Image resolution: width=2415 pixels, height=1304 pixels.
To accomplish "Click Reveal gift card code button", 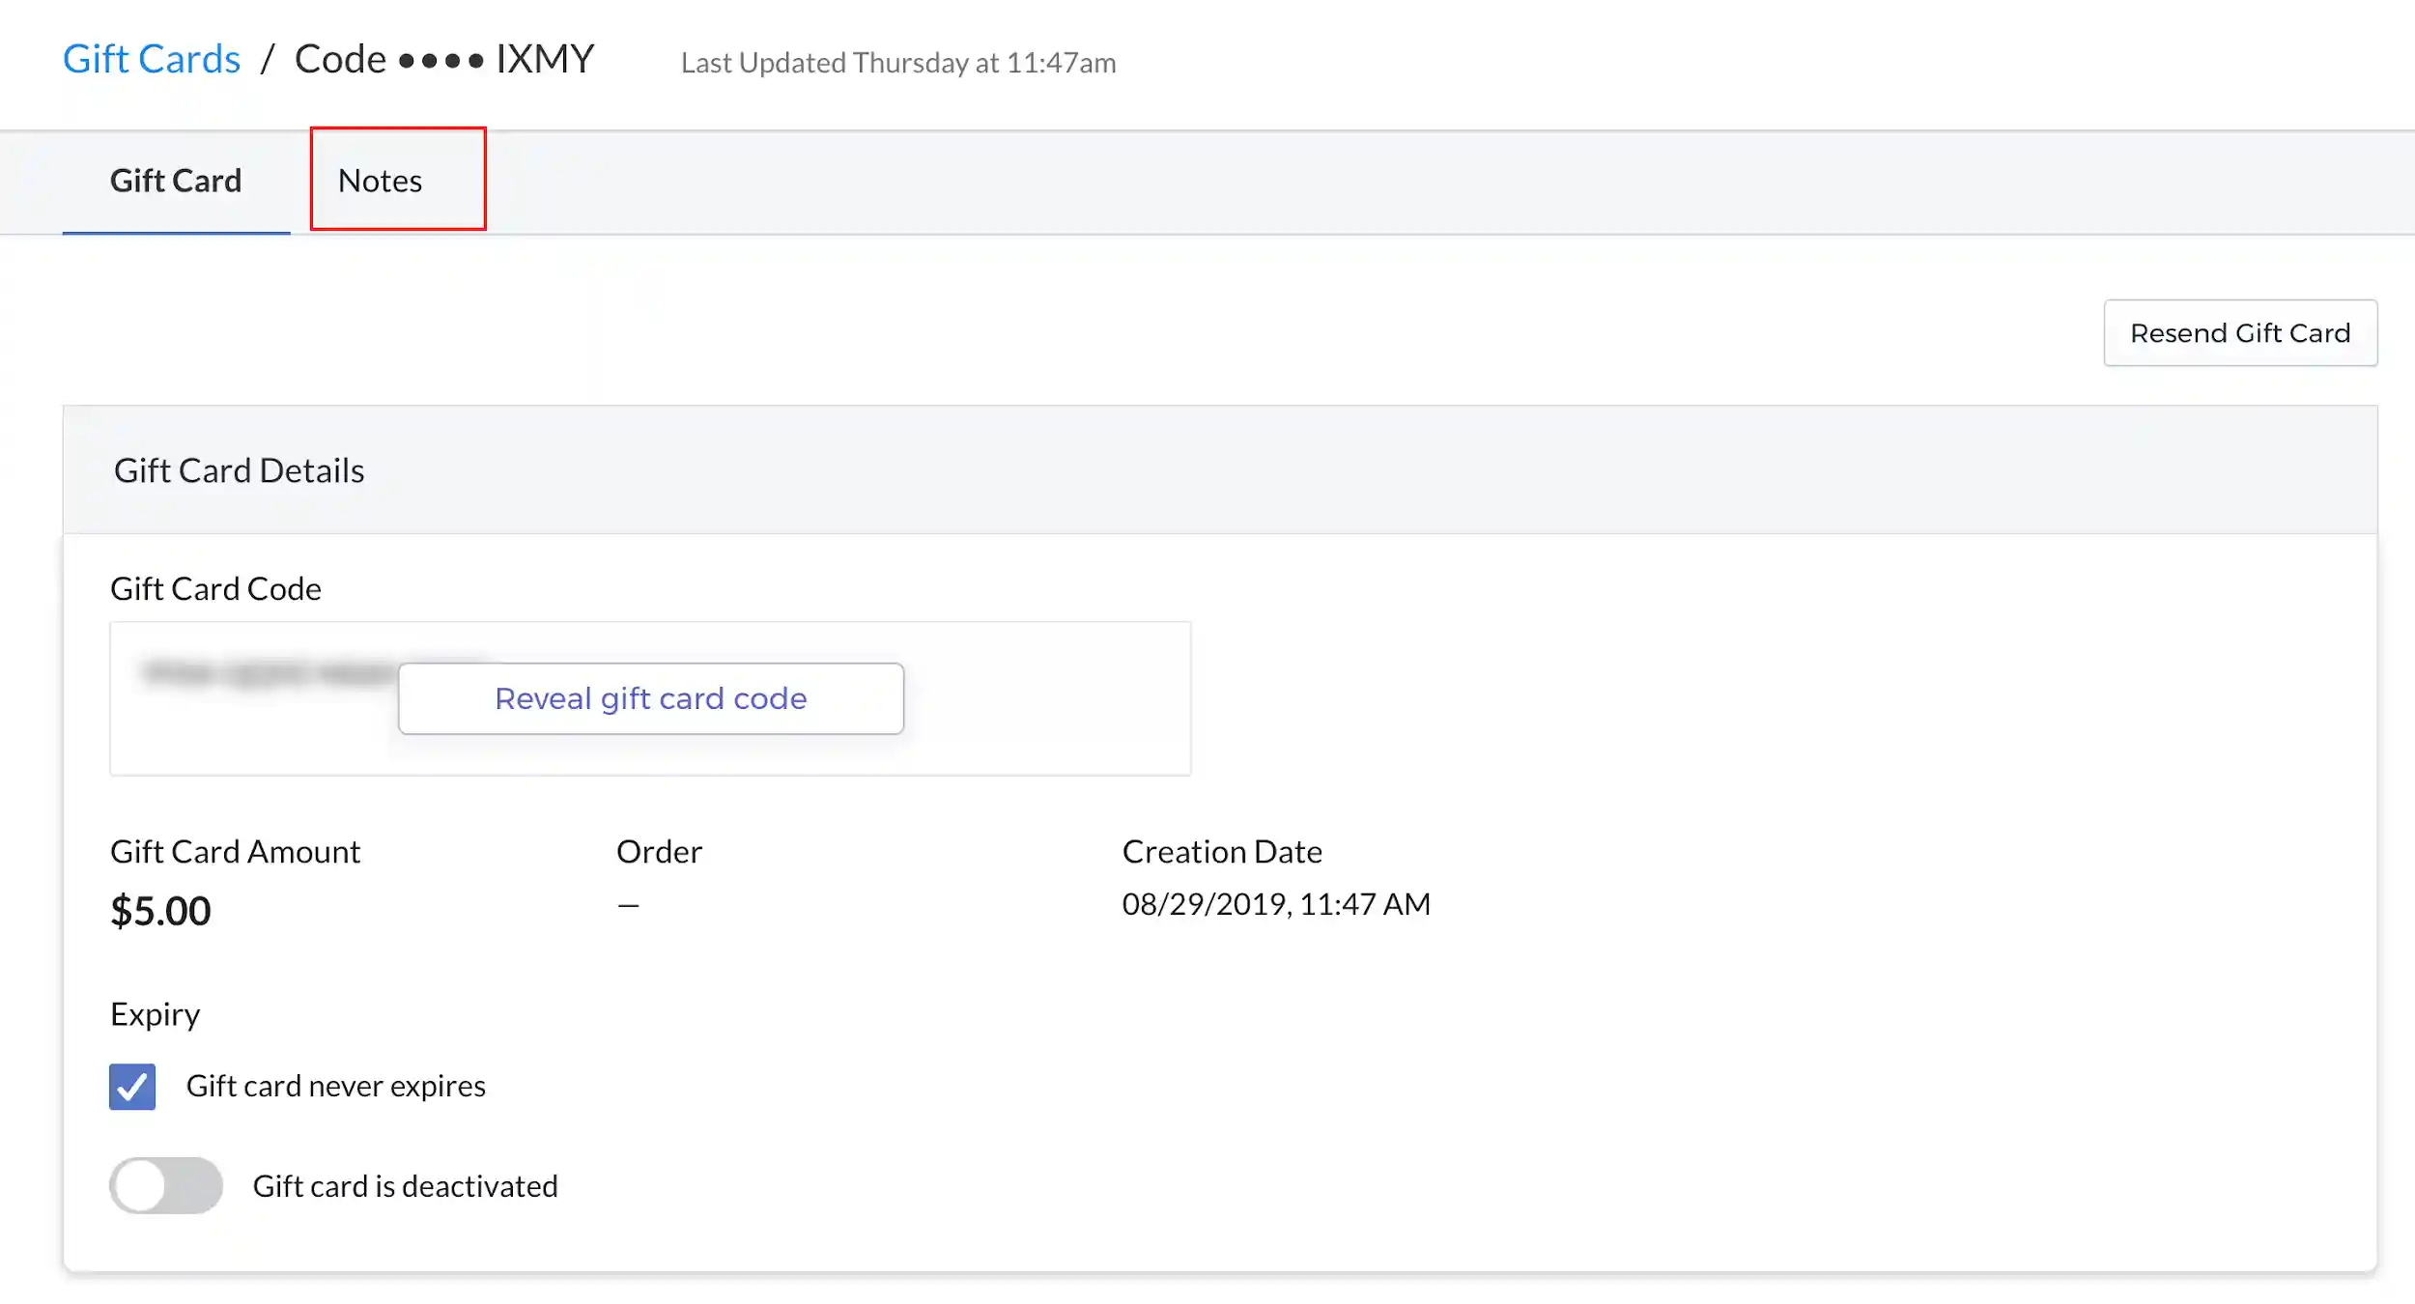I will 651,698.
